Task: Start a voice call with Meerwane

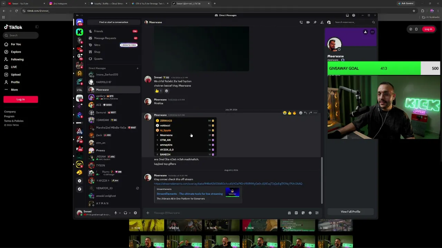Action: tap(301, 22)
